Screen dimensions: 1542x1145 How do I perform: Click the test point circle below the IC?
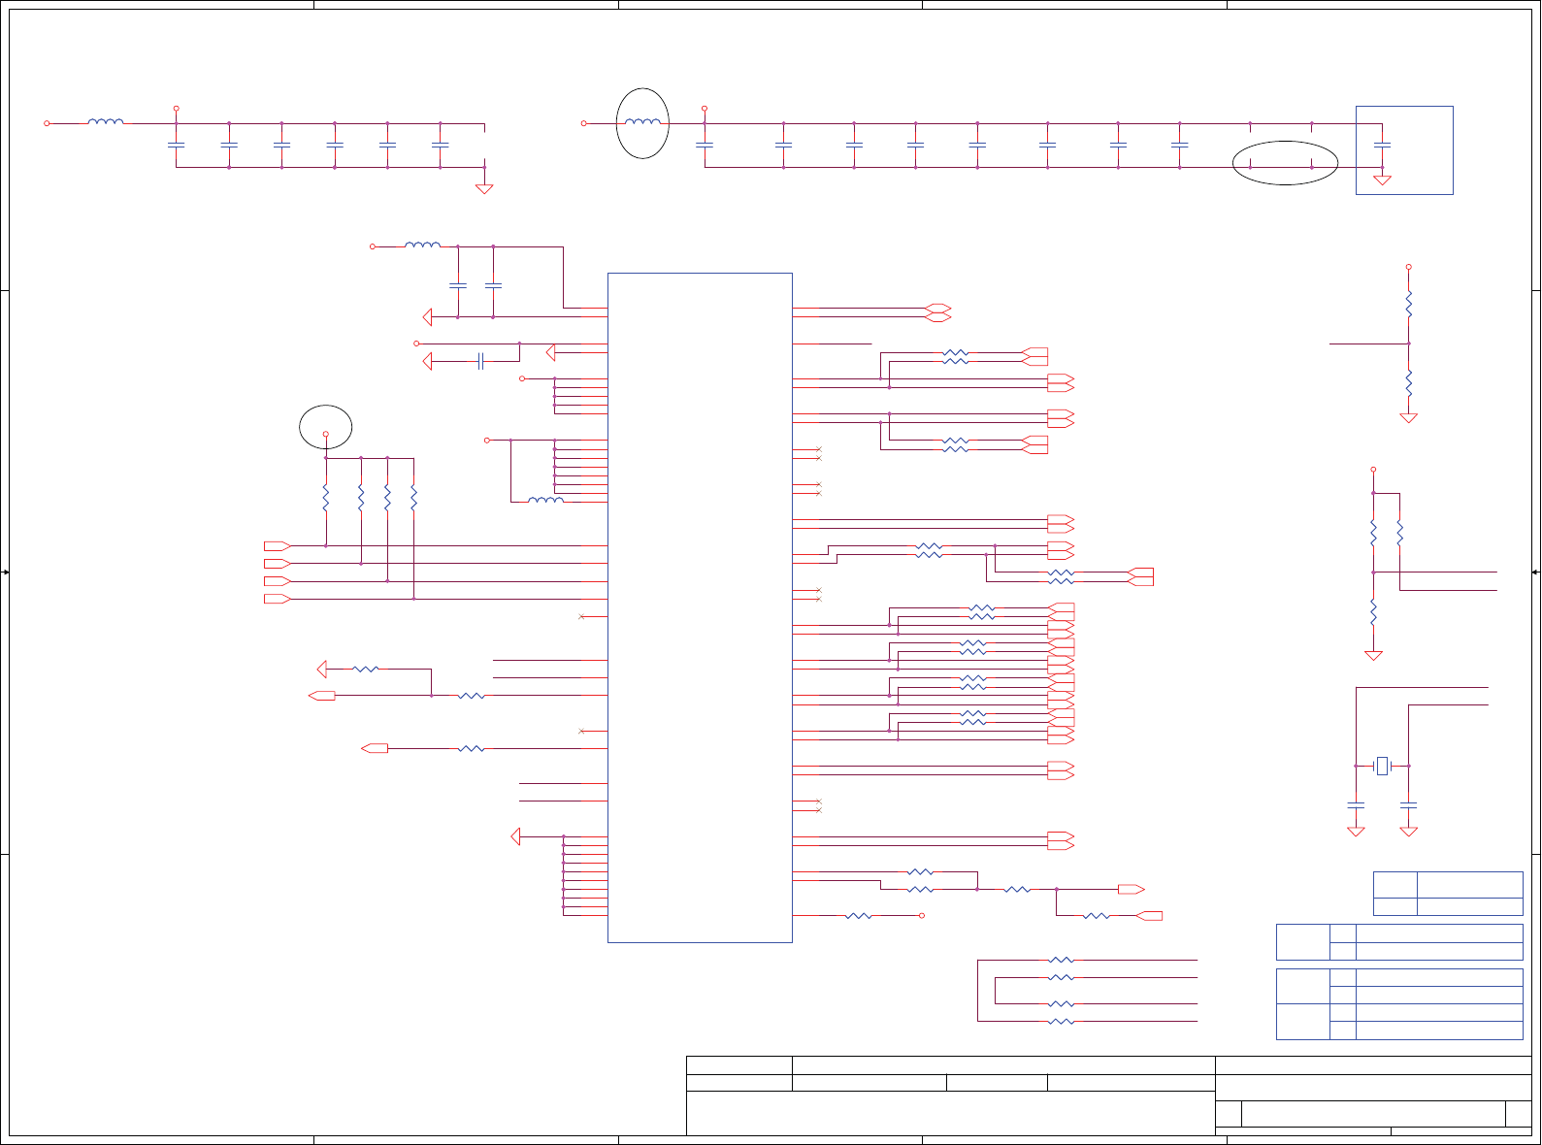(922, 915)
